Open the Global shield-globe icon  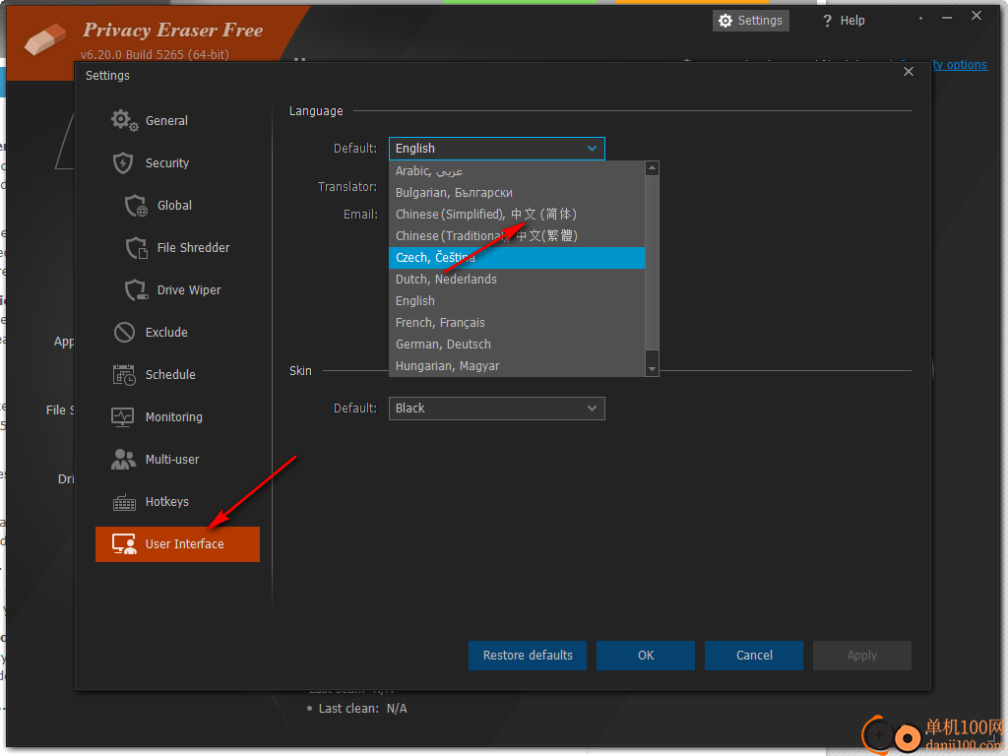136,206
